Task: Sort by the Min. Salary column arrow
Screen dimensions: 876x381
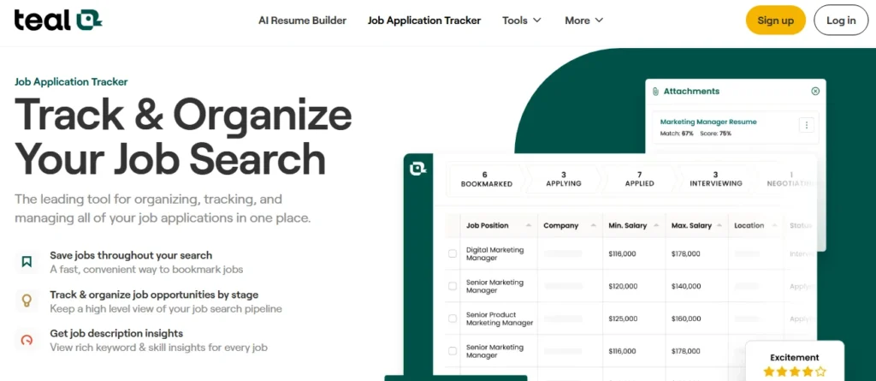Action: point(656,225)
